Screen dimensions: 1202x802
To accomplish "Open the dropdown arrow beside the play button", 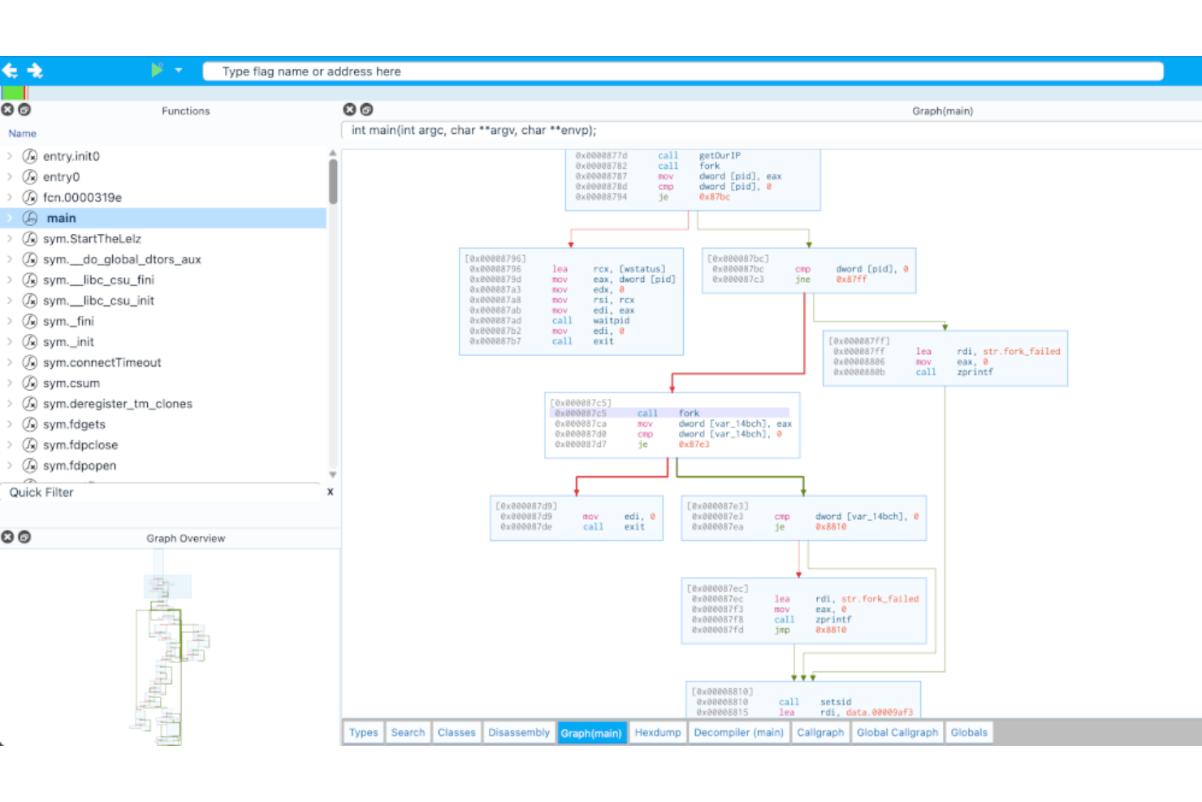I will point(179,71).
